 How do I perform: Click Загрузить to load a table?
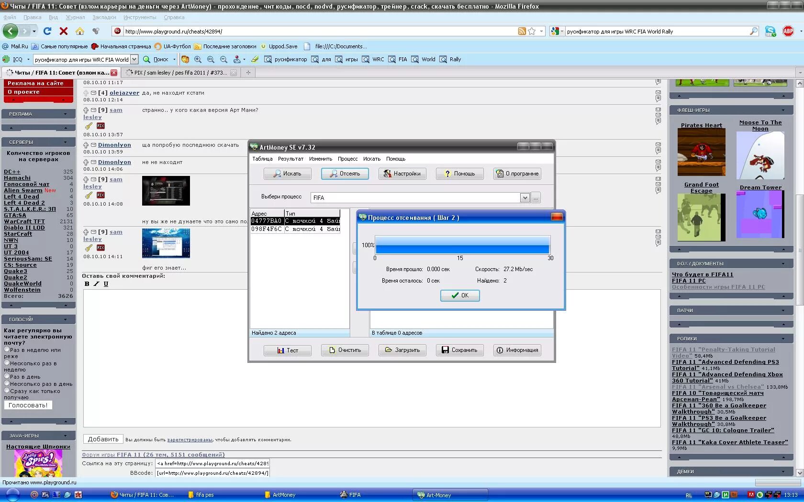click(402, 350)
